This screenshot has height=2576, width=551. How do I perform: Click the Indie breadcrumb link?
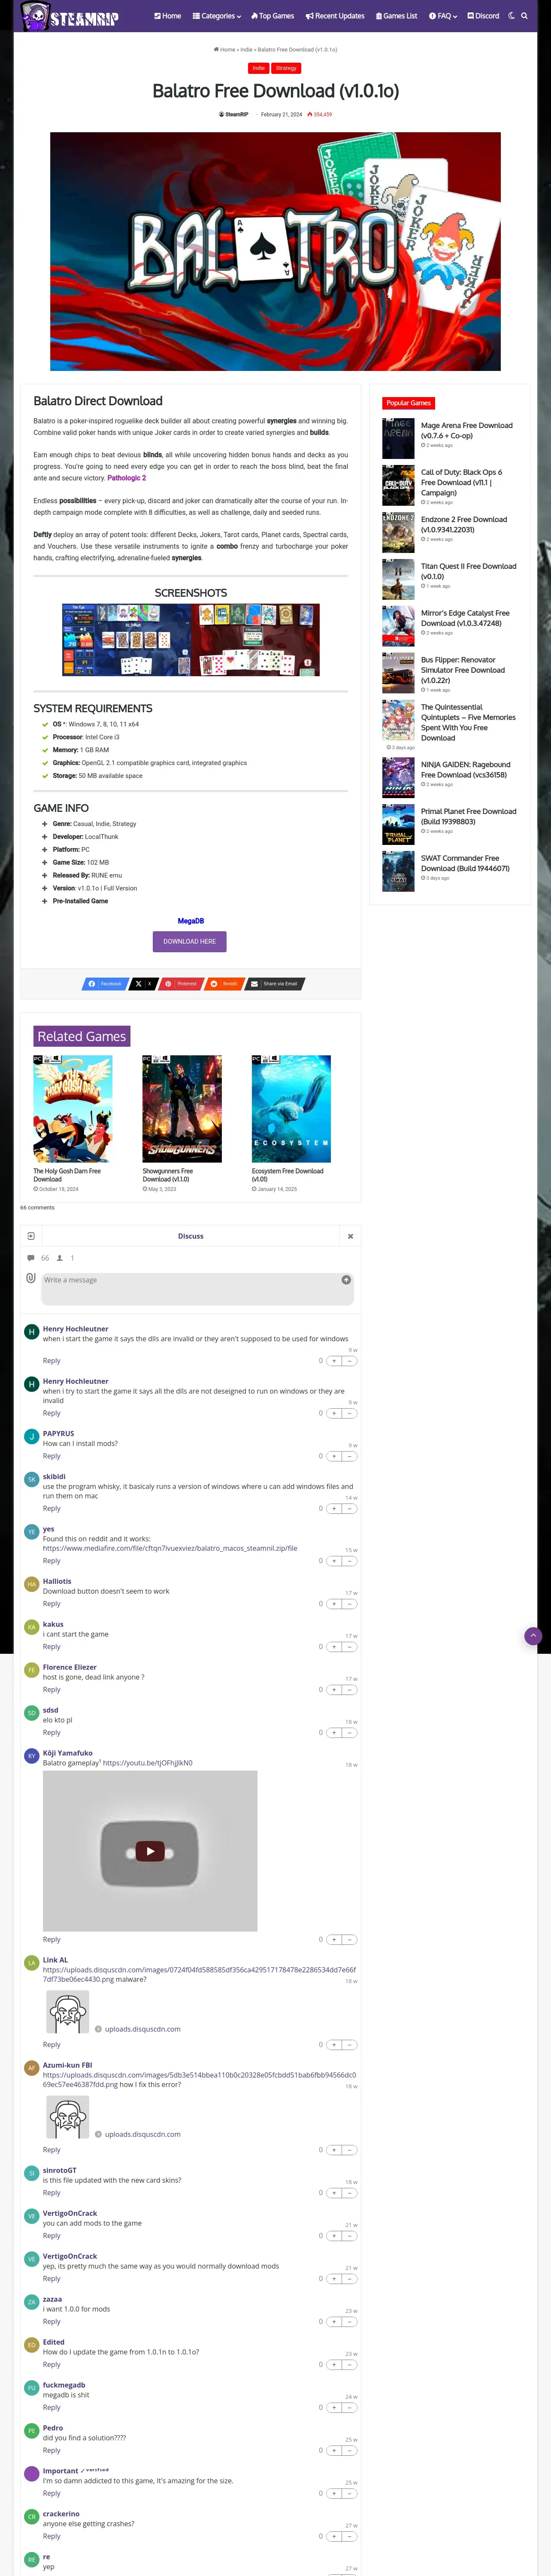pos(246,49)
